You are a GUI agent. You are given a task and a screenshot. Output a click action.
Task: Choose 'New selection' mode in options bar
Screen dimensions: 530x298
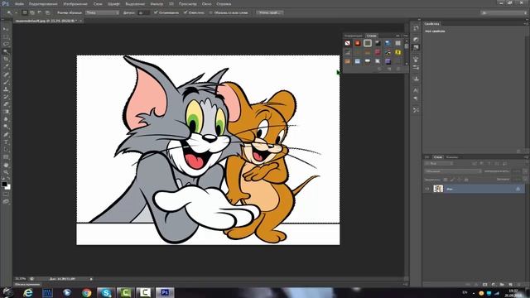click(x=25, y=12)
